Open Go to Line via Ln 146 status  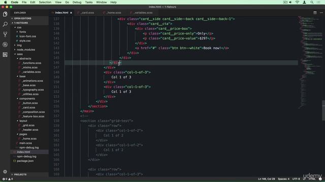[x=266, y=179]
